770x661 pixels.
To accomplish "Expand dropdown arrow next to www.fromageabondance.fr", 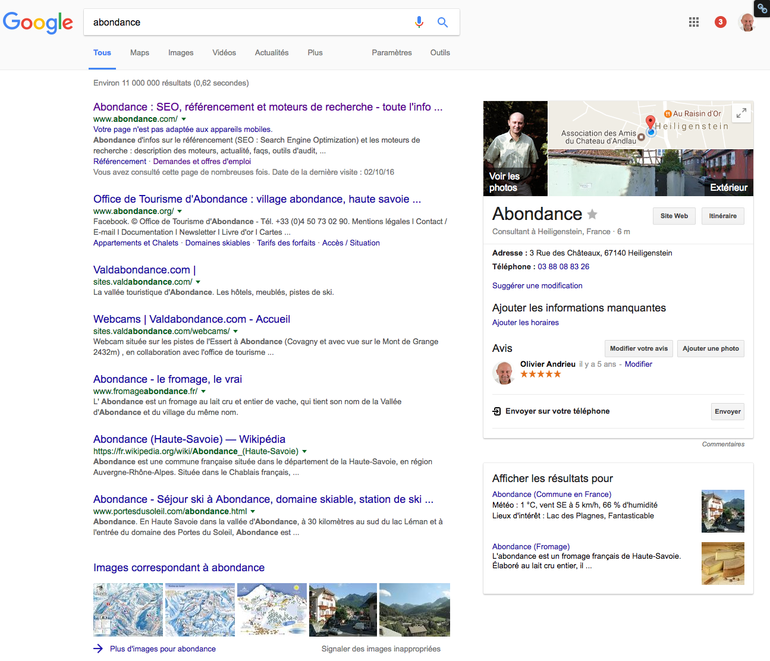I will point(203,392).
